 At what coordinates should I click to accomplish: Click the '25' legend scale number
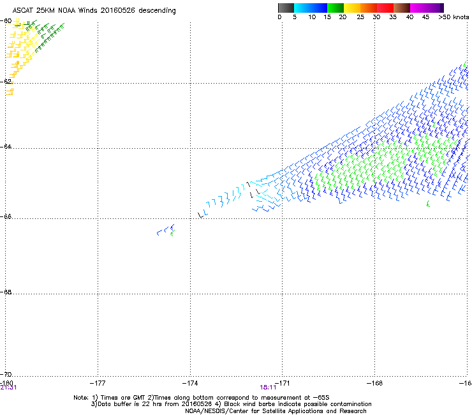[x=360, y=17]
